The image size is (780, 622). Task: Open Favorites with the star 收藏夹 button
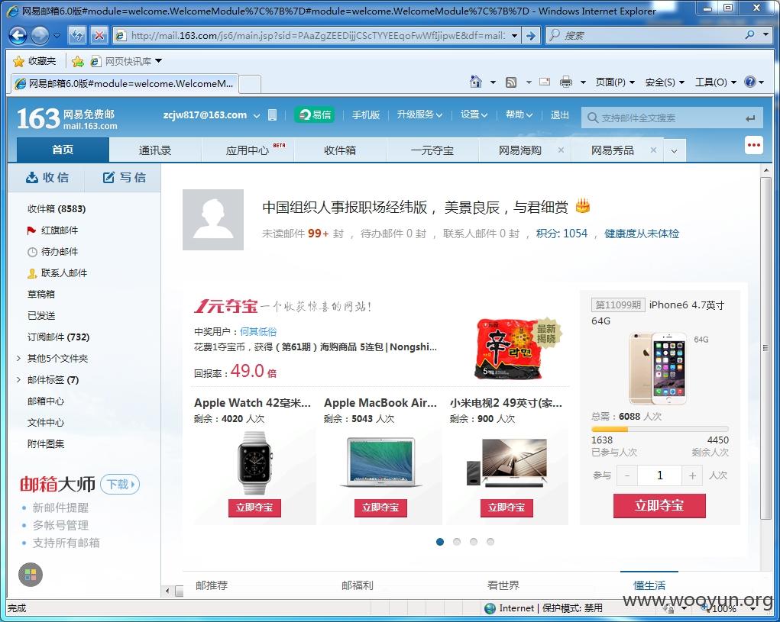click(34, 61)
